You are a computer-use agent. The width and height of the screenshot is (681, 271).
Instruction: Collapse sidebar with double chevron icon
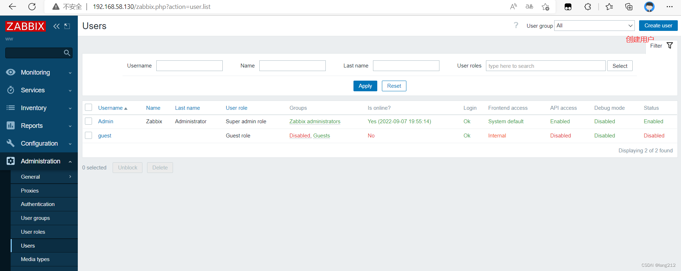coord(56,26)
